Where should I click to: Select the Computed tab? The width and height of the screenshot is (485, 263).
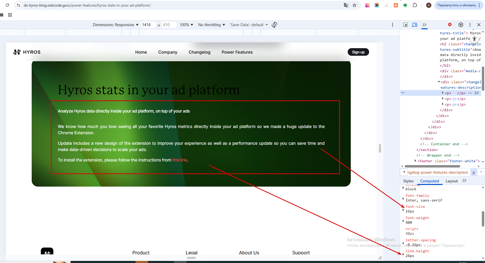(x=430, y=181)
